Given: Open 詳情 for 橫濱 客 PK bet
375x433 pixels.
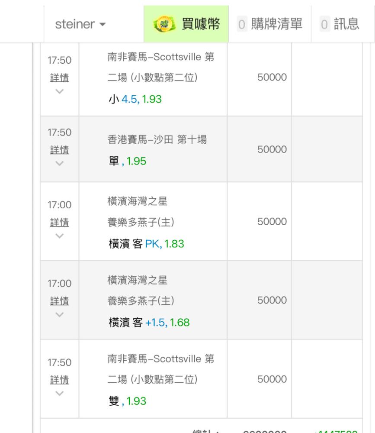Looking at the screenshot, I should (x=60, y=222).
